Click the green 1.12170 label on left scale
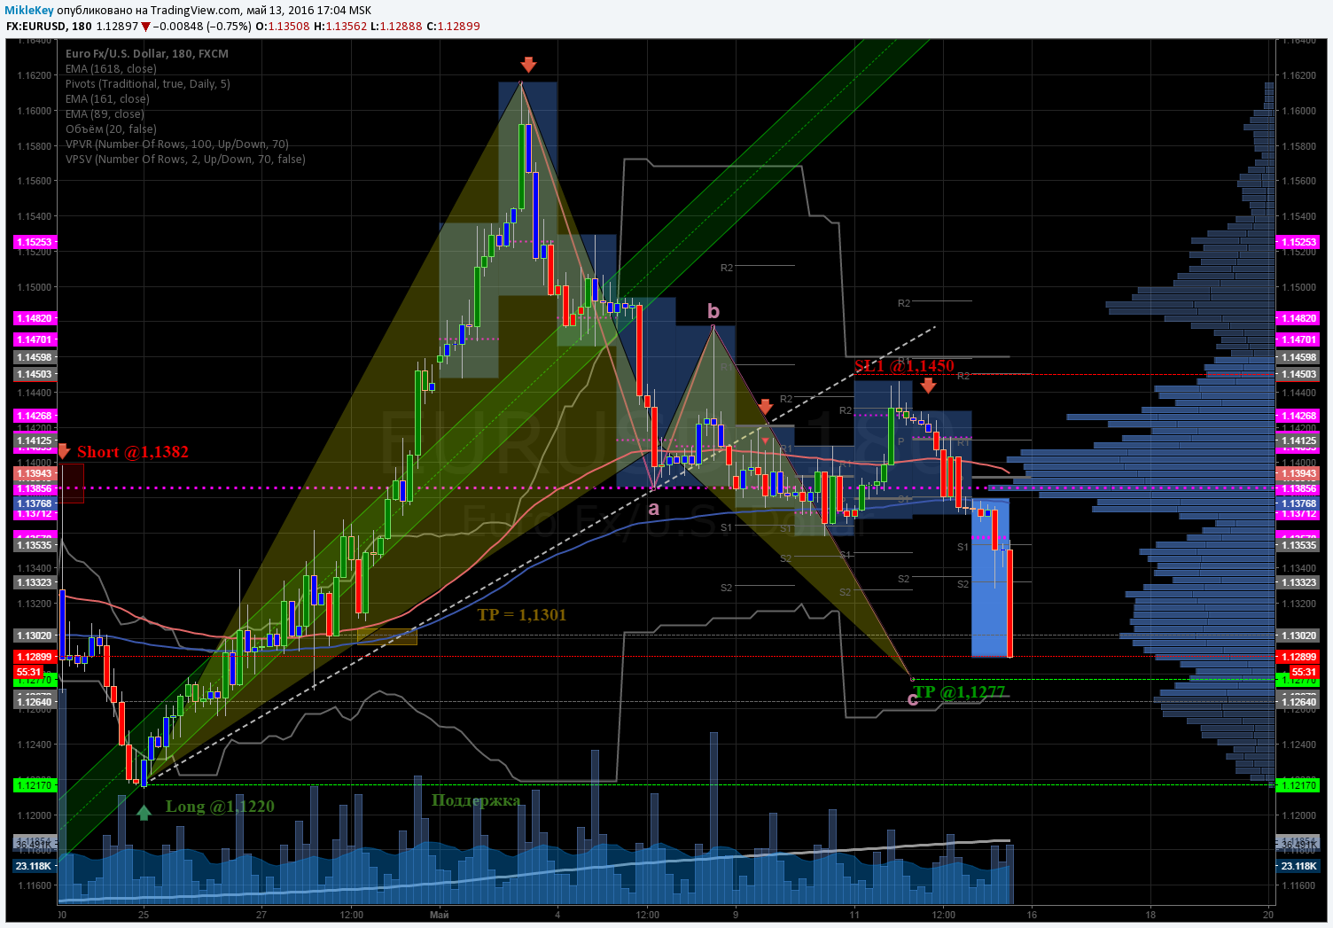The image size is (1333, 928). pos(35,785)
